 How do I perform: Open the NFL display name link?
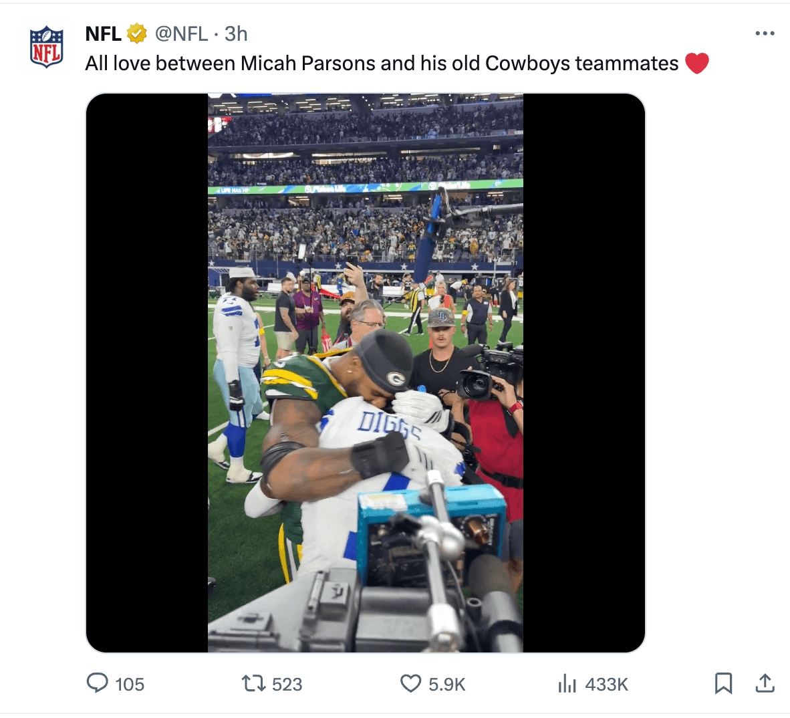pos(104,33)
